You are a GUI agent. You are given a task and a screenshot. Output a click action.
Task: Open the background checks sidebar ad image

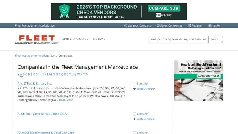[198, 81]
